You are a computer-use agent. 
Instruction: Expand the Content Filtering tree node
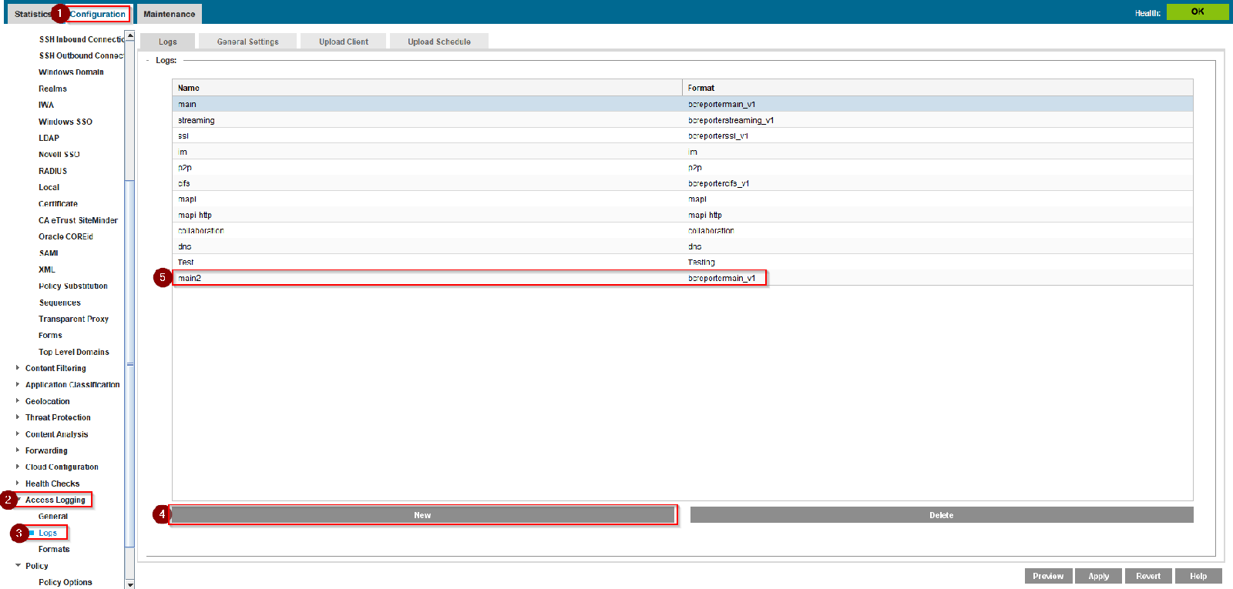tap(18, 368)
